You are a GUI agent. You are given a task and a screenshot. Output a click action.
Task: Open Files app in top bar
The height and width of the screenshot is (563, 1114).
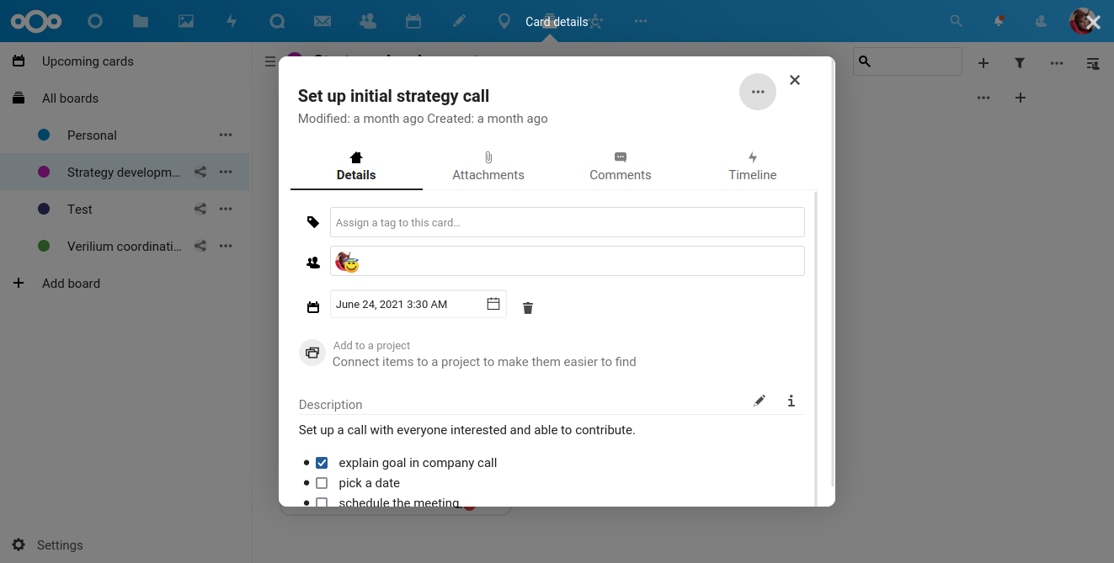(141, 21)
